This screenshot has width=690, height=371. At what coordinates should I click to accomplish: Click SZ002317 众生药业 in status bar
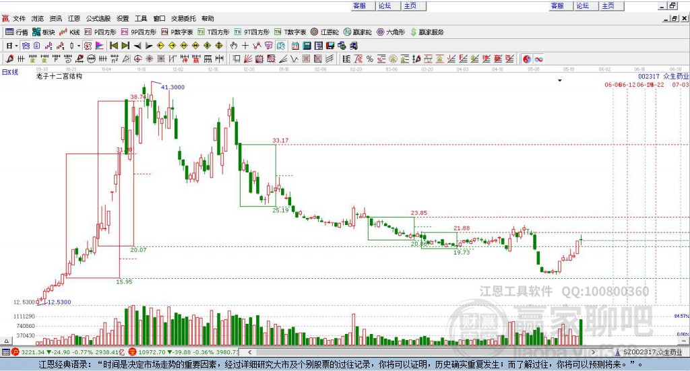coord(649,352)
